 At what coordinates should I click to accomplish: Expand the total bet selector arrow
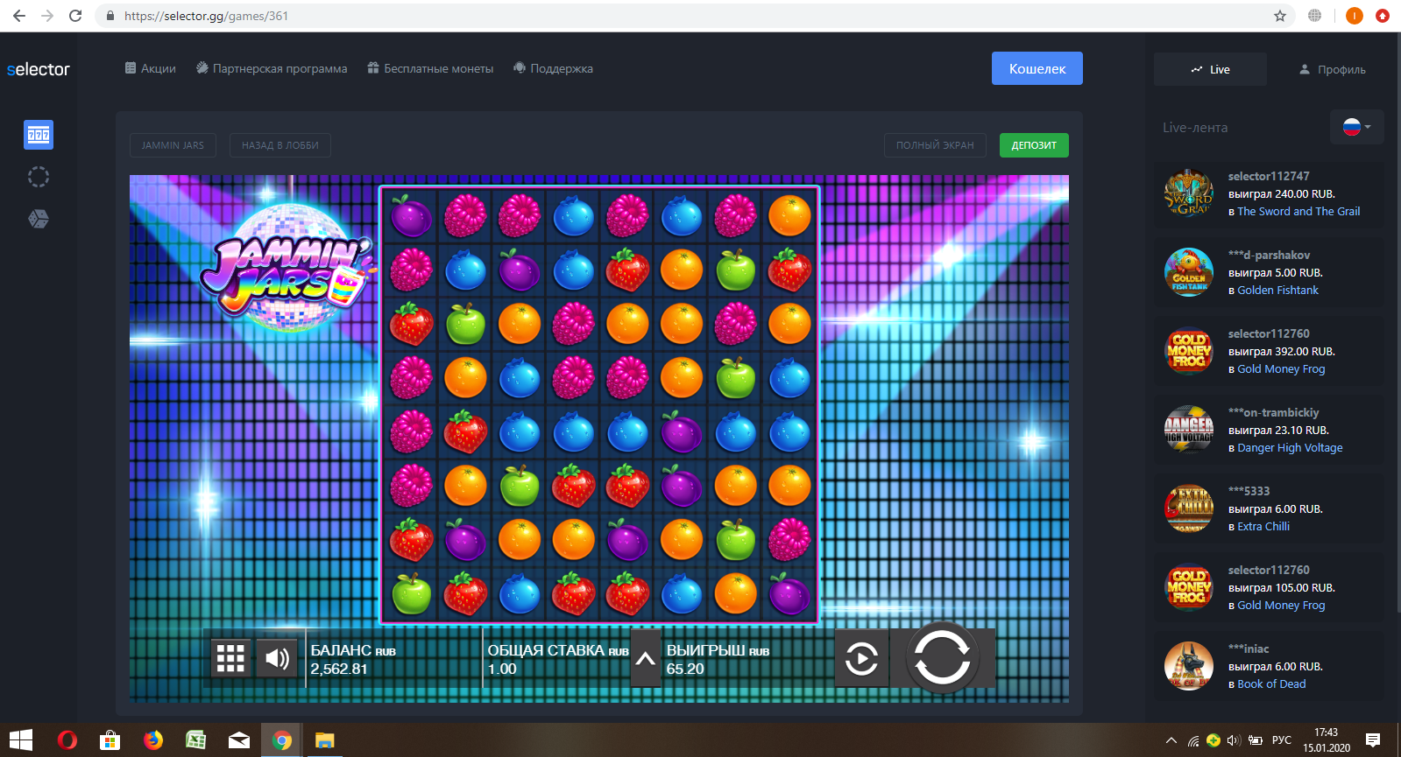tap(646, 658)
